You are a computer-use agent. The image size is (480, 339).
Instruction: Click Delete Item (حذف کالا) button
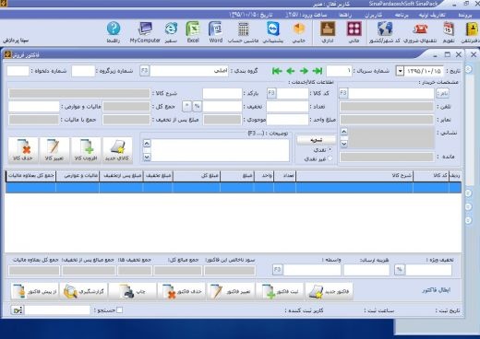[23, 150]
